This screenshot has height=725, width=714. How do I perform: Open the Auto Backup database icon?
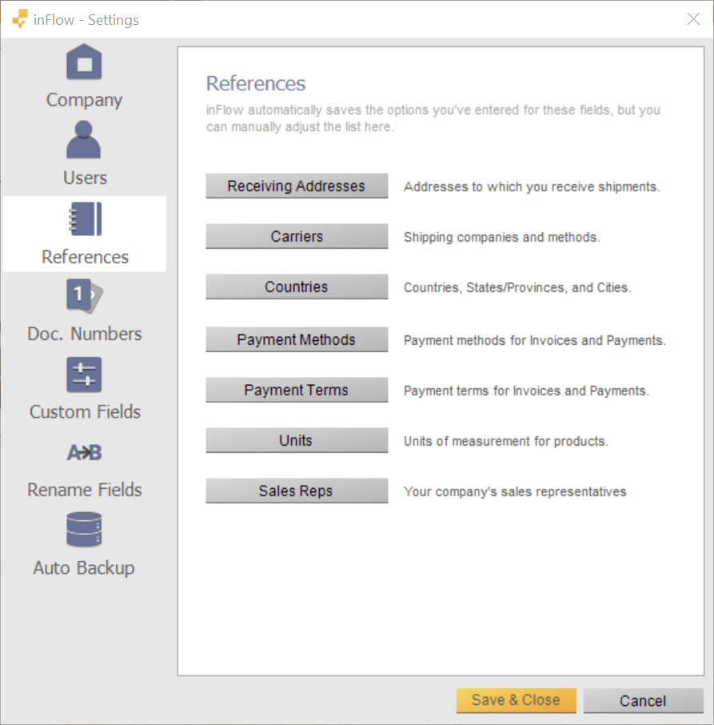pyautogui.click(x=84, y=530)
